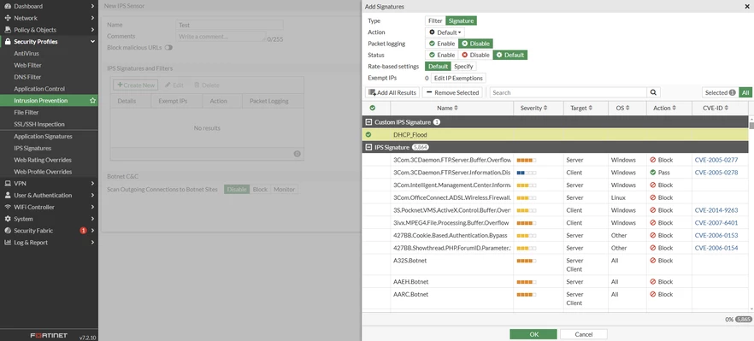The height and width of the screenshot is (341, 754).
Task: Open the CVE-2005-0277 link
Action: 716,160
